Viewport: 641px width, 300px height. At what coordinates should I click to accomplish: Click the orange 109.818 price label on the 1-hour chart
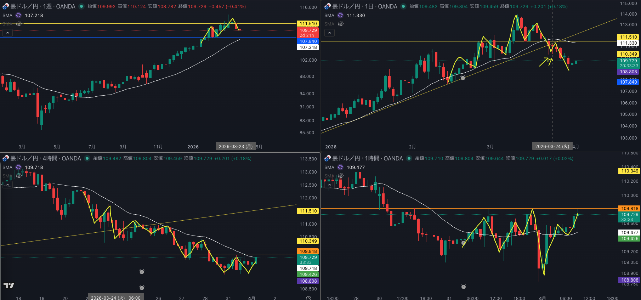coord(629,209)
